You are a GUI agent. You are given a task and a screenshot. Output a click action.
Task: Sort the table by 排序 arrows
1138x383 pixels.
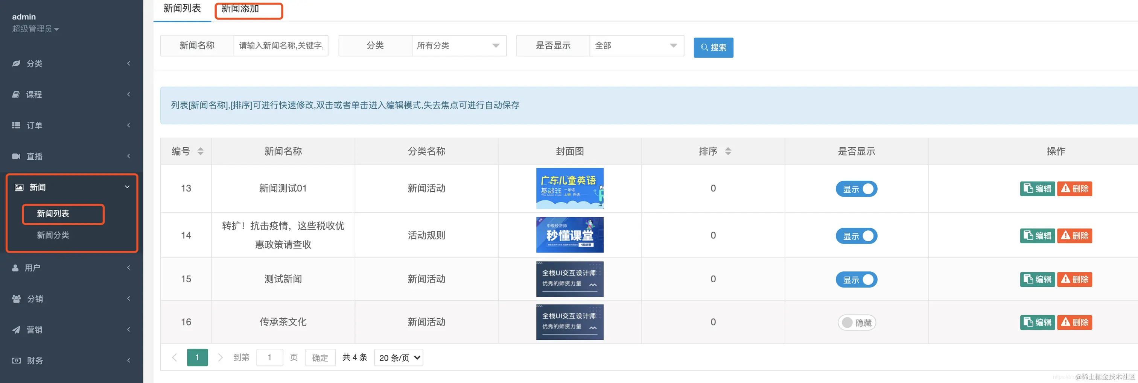point(728,151)
